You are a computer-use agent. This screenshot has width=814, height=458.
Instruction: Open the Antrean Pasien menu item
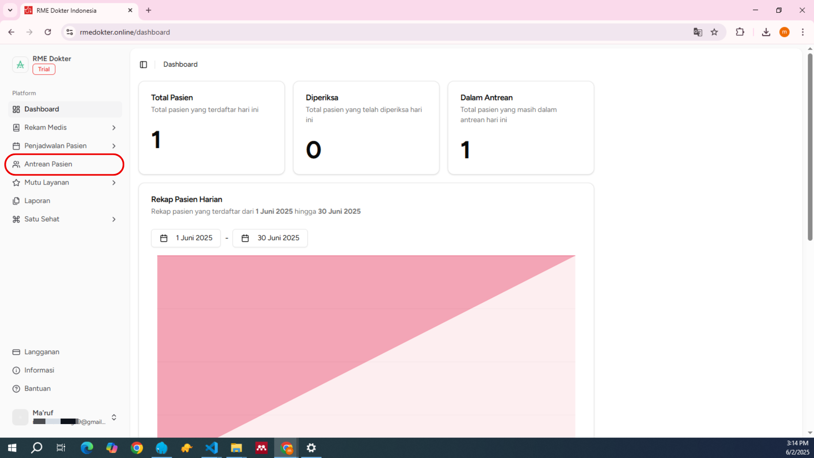point(48,164)
